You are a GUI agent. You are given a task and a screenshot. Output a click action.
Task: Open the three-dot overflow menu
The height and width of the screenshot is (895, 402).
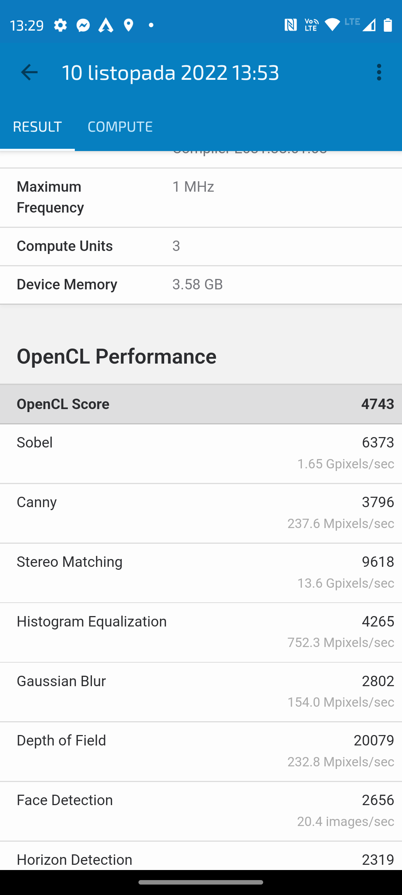tap(379, 72)
